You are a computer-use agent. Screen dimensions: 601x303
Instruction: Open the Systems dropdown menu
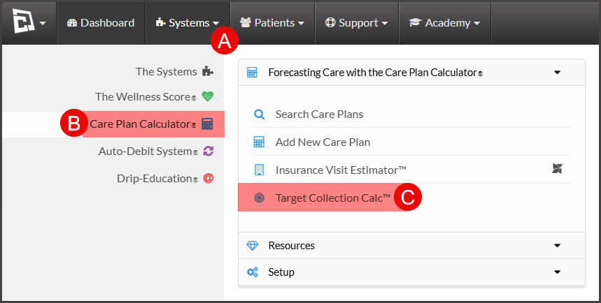coord(188,23)
